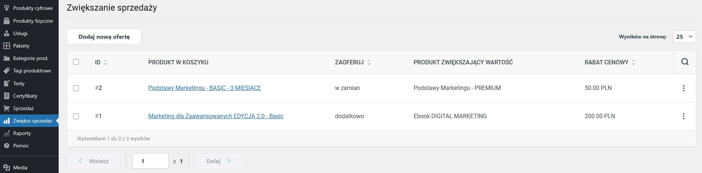Click the Raporty chart icon in sidebar
The width and height of the screenshot is (702, 173).
click(x=6, y=133)
